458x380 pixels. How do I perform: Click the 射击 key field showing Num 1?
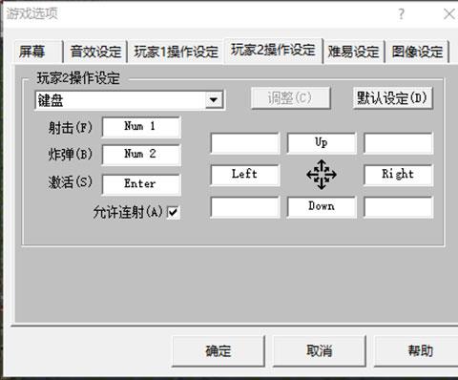(x=141, y=127)
